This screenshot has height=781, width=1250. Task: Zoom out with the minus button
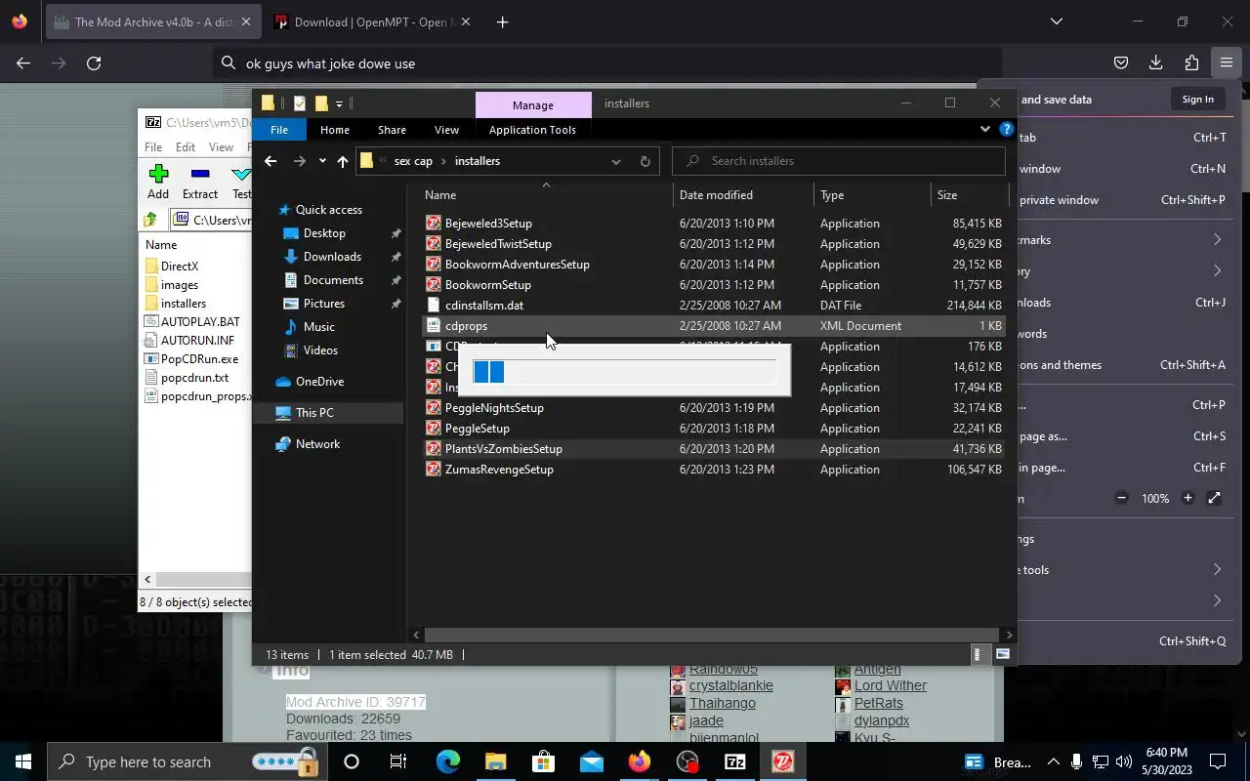(x=1122, y=498)
